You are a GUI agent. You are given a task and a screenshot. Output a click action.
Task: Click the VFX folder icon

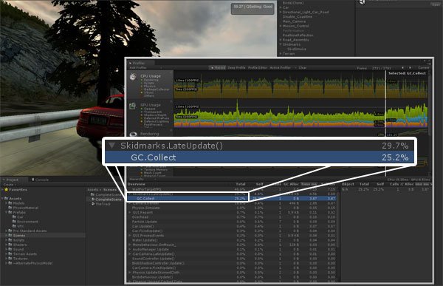coord(15,226)
